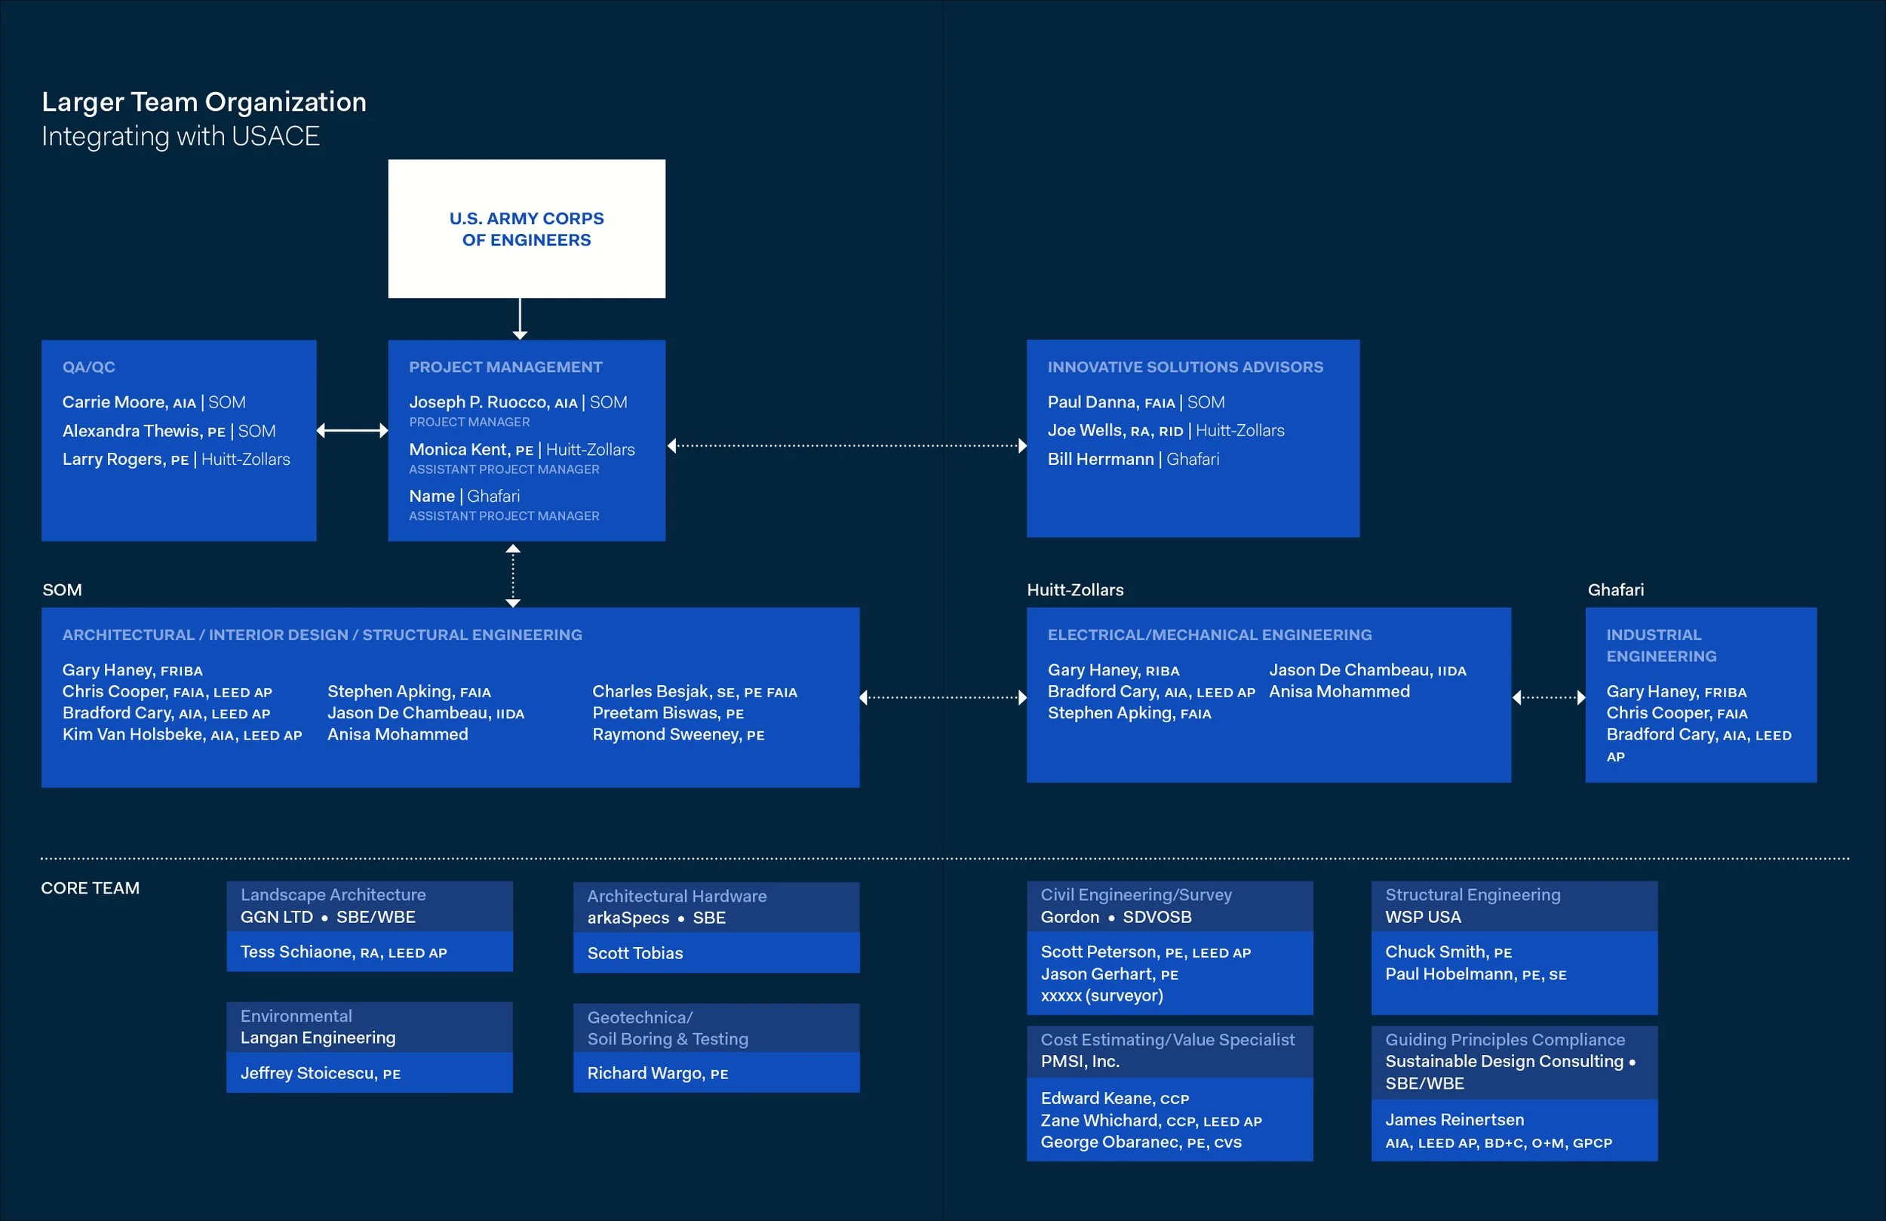Click Paul Hobelmann, PE, SE name
Viewport: 1886px width, 1221px height.
pos(1476,974)
